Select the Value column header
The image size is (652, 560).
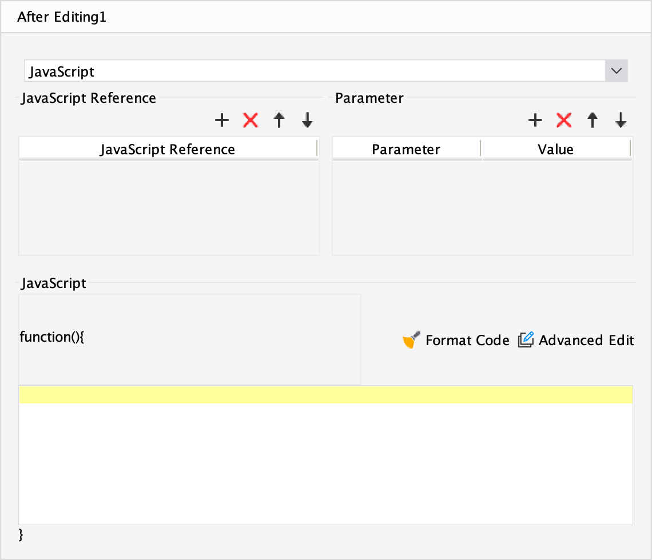point(556,149)
